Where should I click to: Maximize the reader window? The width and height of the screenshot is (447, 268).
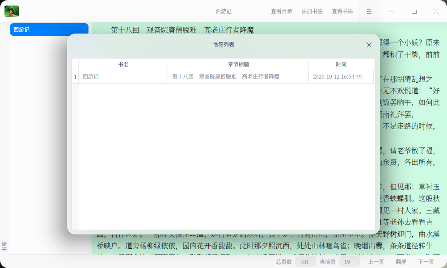tap(414, 12)
